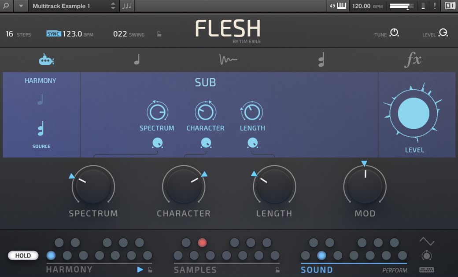The width and height of the screenshot is (458, 277).
Task: Click the SUB panel LENGTH knob
Action: 252,112
